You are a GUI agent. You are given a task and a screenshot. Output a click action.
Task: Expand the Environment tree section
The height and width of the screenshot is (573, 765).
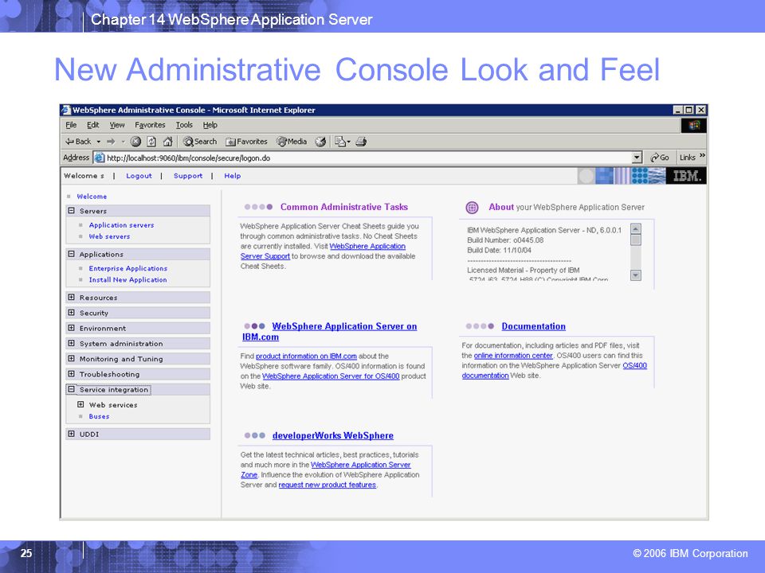(x=72, y=328)
